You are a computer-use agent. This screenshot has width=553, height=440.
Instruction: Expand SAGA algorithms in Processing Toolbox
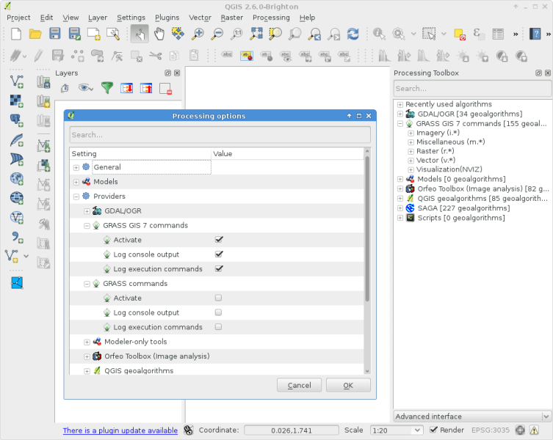click(x=400, y=208)
